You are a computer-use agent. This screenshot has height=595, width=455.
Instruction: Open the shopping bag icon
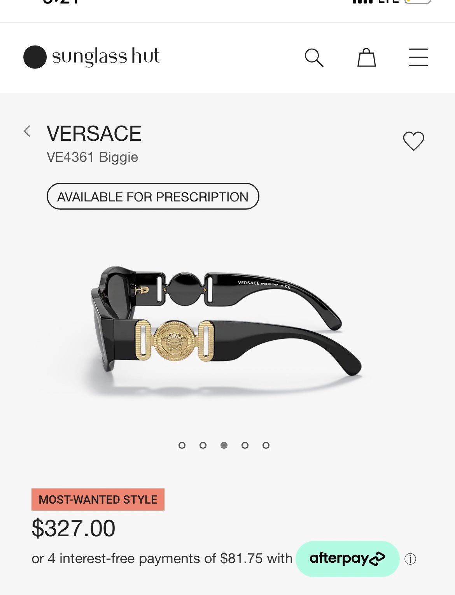pyautogui.click(x=366, y=58)
